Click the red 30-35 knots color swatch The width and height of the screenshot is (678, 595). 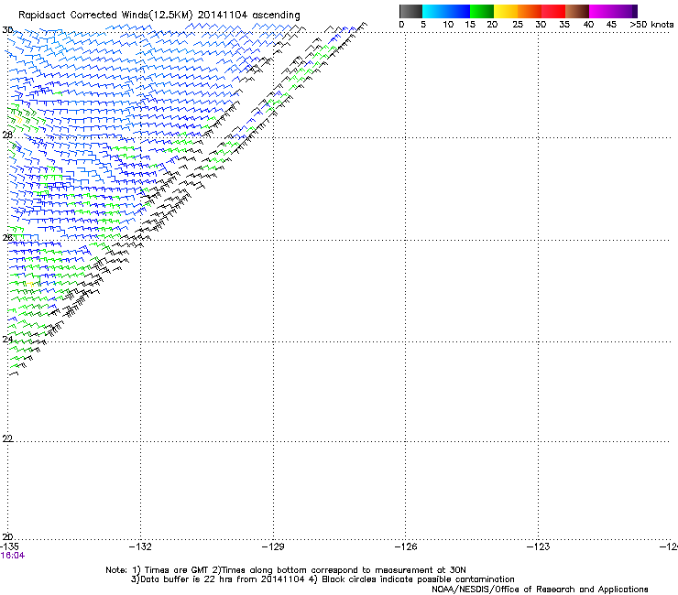pyautogui.click(x=553, y=11)
